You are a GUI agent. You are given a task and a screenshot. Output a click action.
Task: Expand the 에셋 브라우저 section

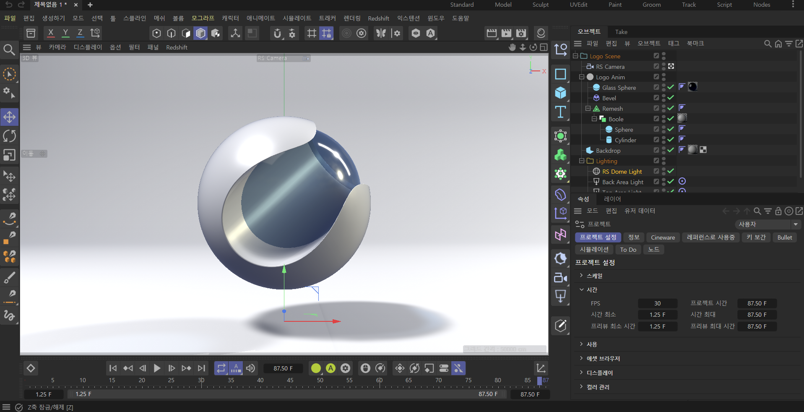pyautogui.click(x=581, y=358)
